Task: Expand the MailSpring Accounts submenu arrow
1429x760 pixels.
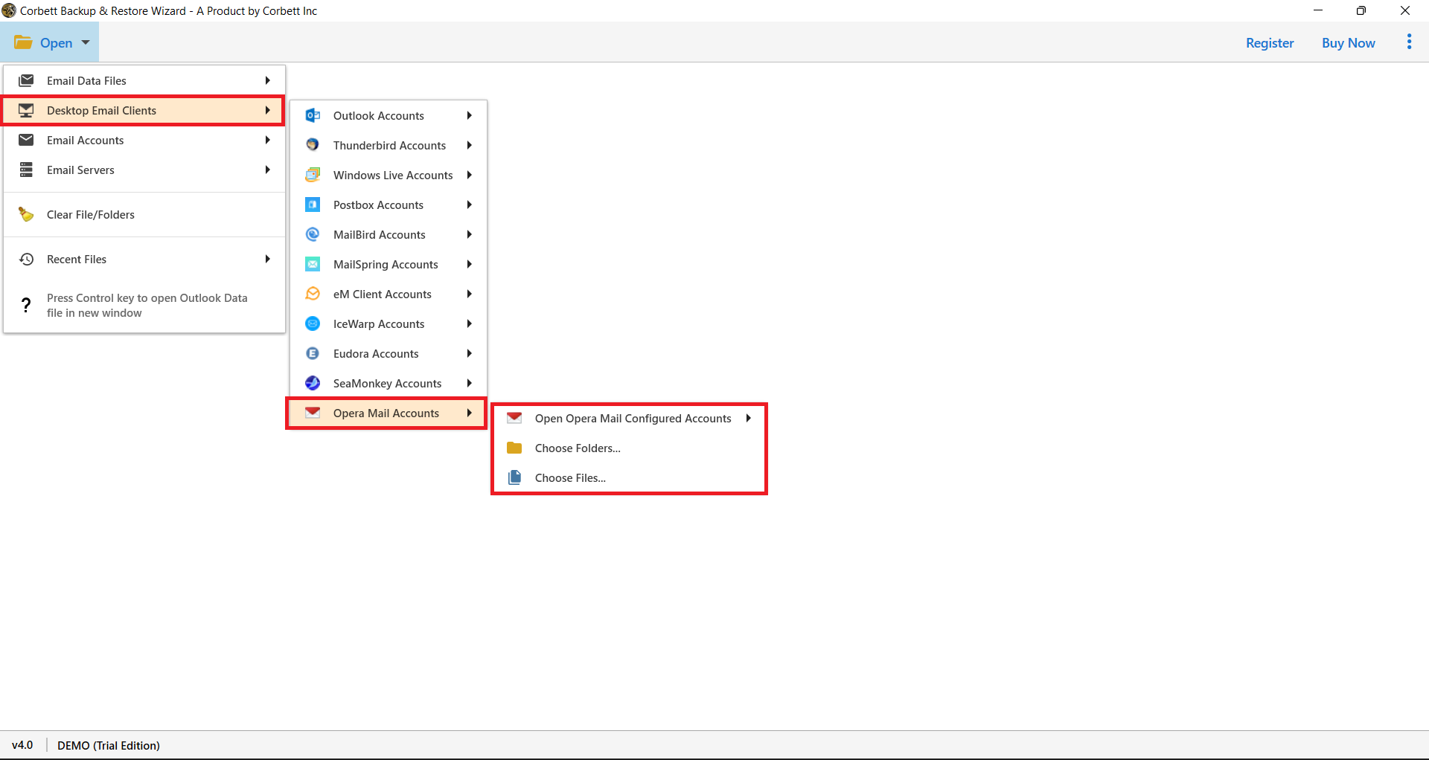Action: click(x=470, y=264)
